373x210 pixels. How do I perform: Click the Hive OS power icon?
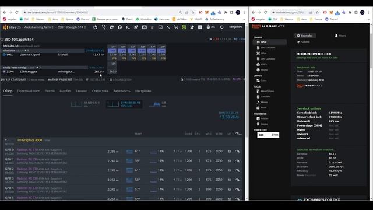pyautogui.click(x=95, y=27)
